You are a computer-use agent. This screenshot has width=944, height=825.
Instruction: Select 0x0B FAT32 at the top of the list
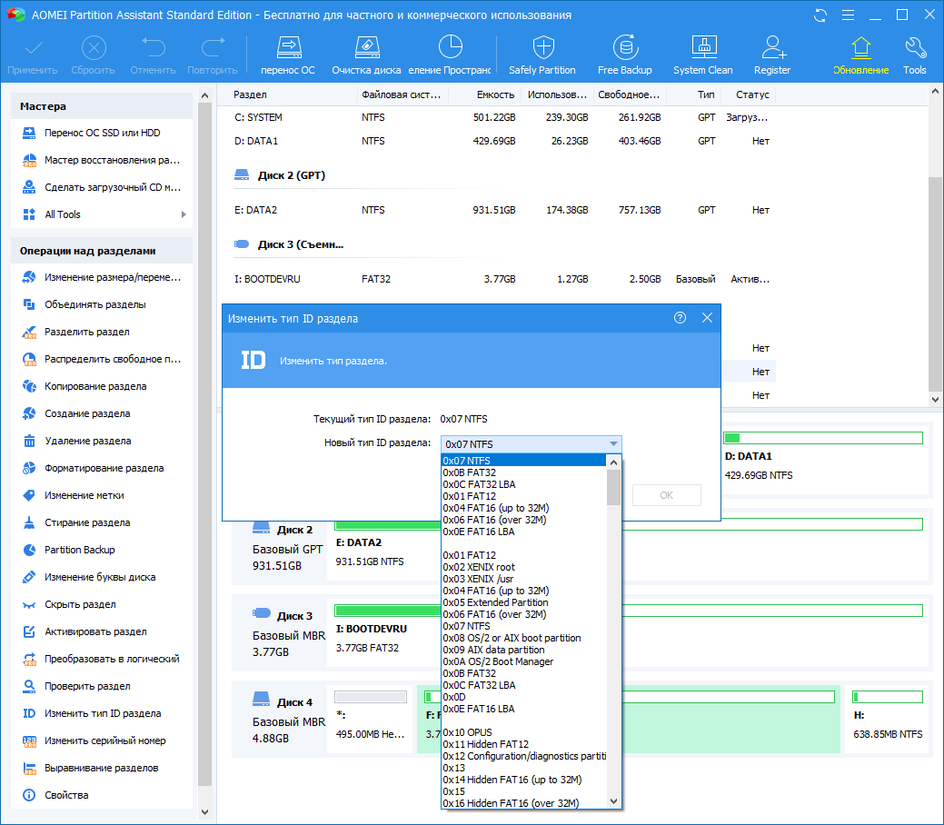point(523,472)
